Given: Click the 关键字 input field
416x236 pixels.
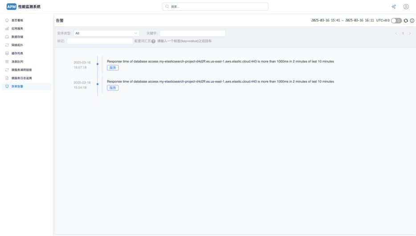Looking at the screenshot, I should pyautogui.click(x=192, y=33).
